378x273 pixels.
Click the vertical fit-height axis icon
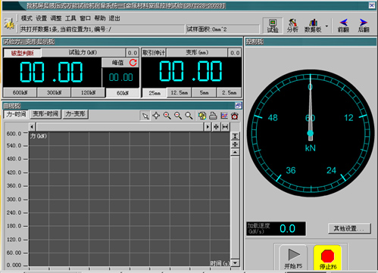pyautogui.click(x=235, y=136)
